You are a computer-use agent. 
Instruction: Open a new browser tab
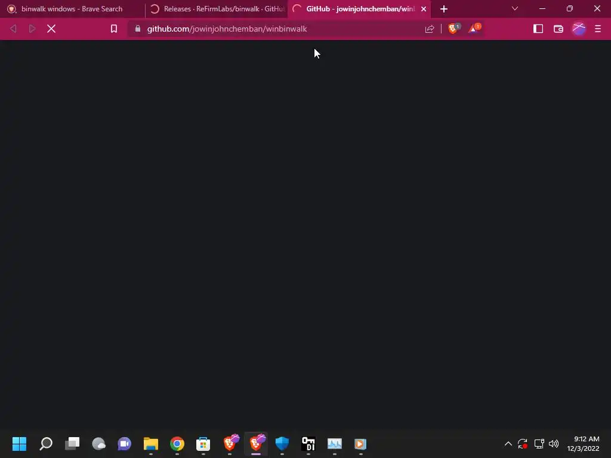point(444,9)
